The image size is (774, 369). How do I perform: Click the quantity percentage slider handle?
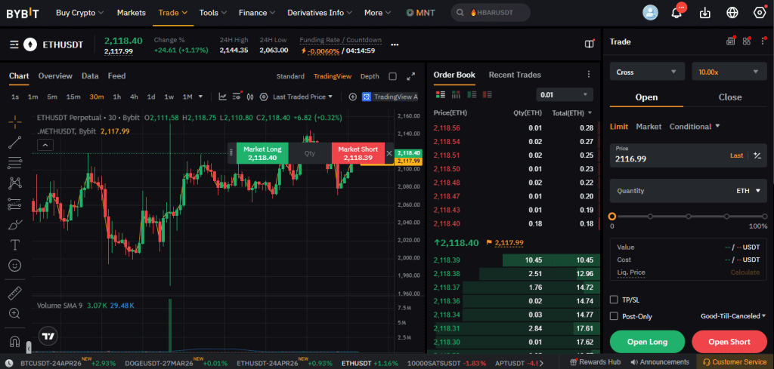tap(612, 217)
